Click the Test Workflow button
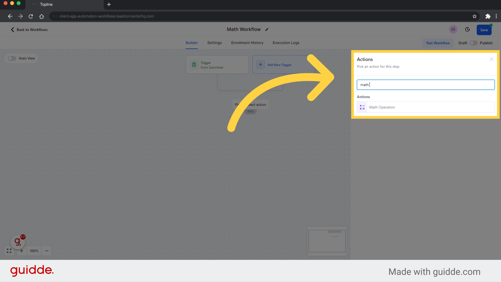This screenshot has height=282, width=501. click(438, 43)
